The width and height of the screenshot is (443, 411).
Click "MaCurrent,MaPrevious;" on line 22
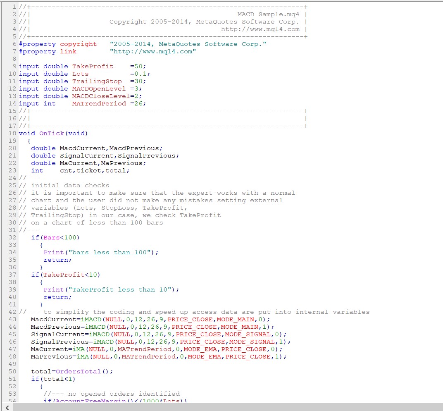(x=103, y=163)
